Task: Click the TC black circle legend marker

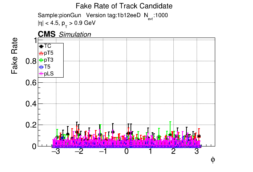Action: [41, 46]
